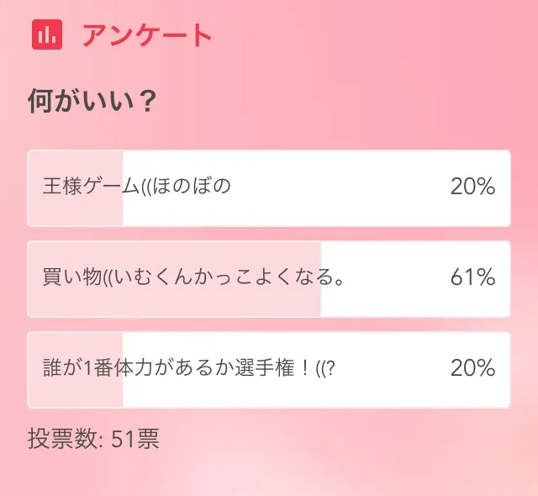
Task: Click the 買い物((いむくんかっこよくなる。 label text
Action: pyautogui.click(x=194, y=277)
